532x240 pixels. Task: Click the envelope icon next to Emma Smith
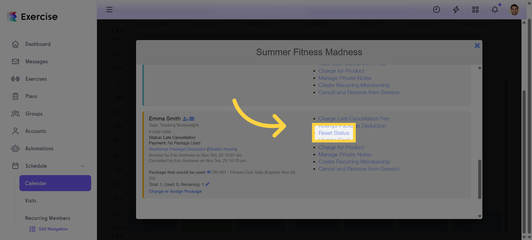coord(192,119)
